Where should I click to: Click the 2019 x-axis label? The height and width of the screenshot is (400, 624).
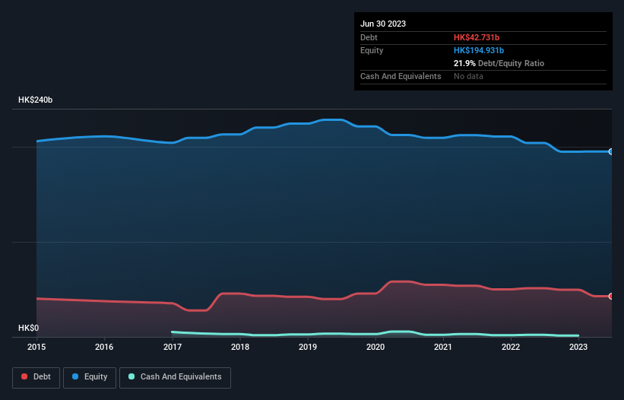click(x=308, y=347)
